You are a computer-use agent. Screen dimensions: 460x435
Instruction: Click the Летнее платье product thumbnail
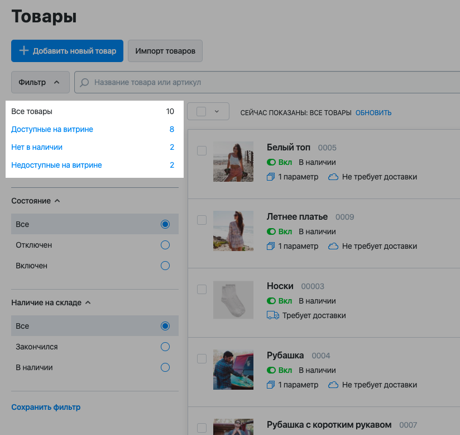click(233, 231)
